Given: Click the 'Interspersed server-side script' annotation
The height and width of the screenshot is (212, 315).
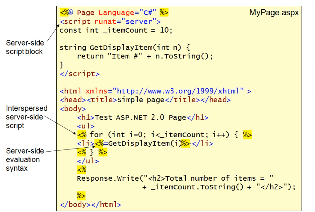Looking at the screenshot, I should [x=26, y=117].
